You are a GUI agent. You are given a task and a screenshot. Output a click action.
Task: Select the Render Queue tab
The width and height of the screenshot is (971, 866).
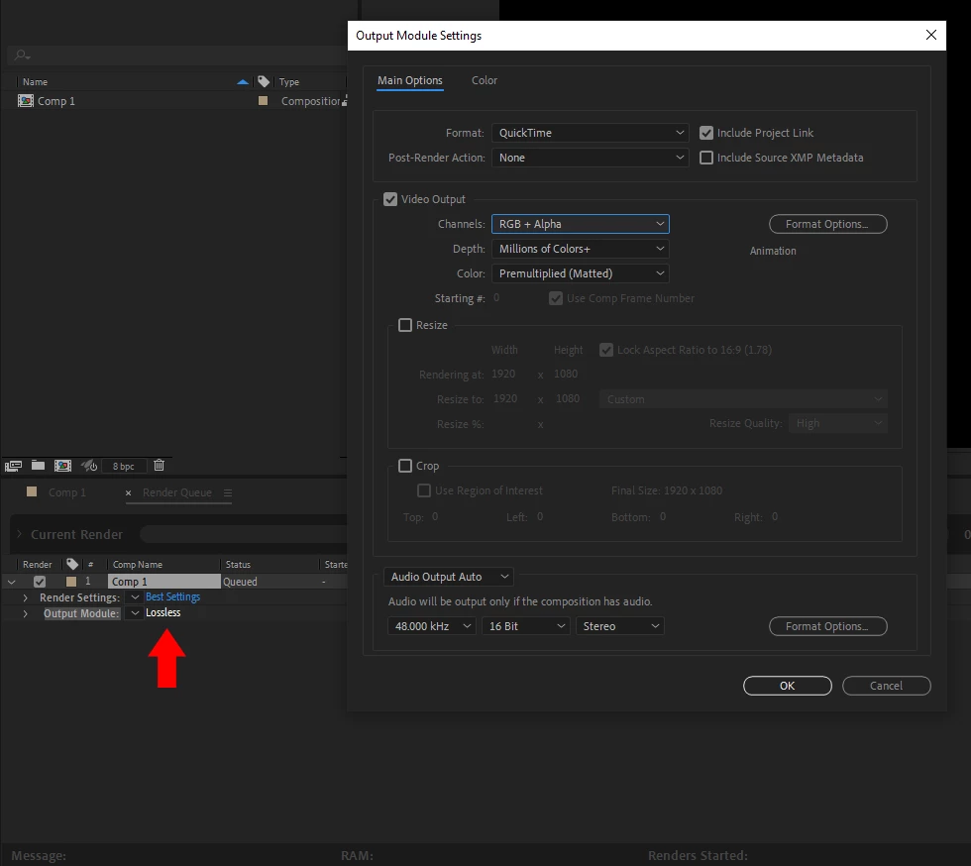pyautogui.click(x=177, y=492)
